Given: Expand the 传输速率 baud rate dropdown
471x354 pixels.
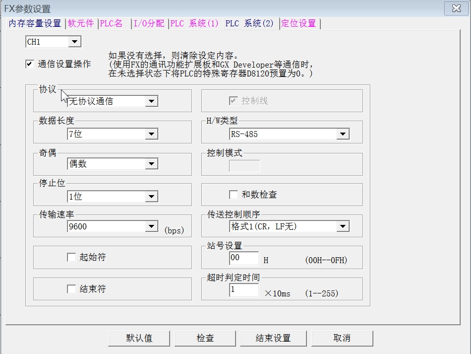Looking at the screenshot, I should (x=152, y=226).
